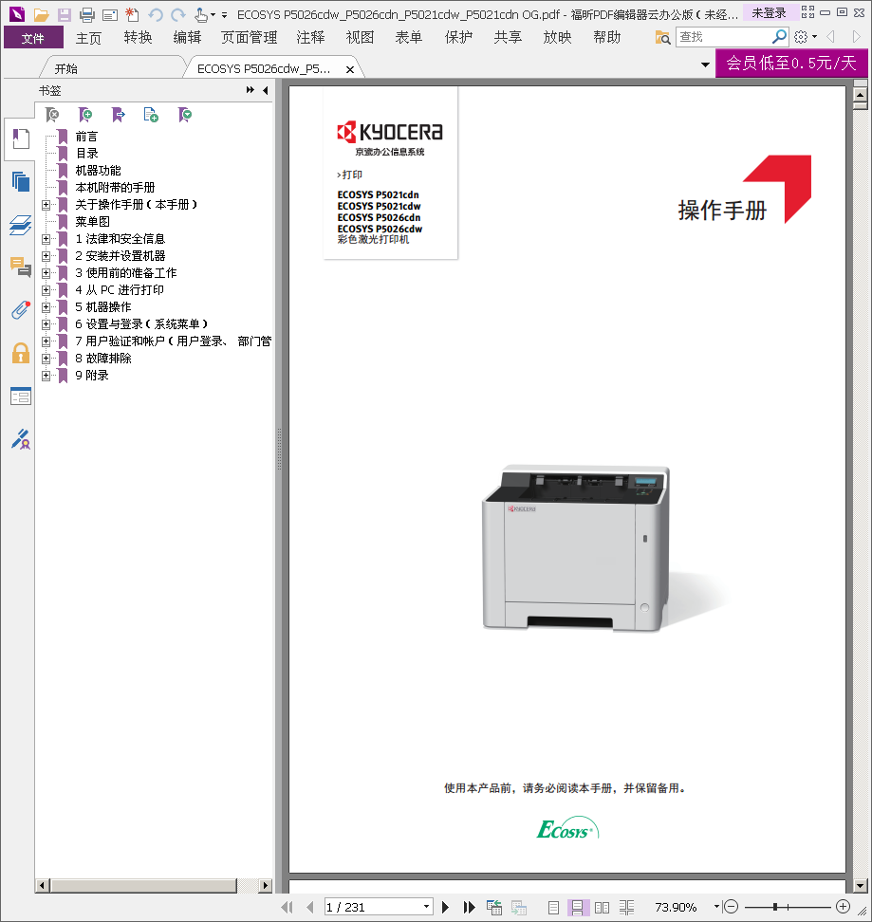Expand the 3 使用前的准备工作 bookmark node
Screen dimensions: 872x922
[x=46, y=273]
